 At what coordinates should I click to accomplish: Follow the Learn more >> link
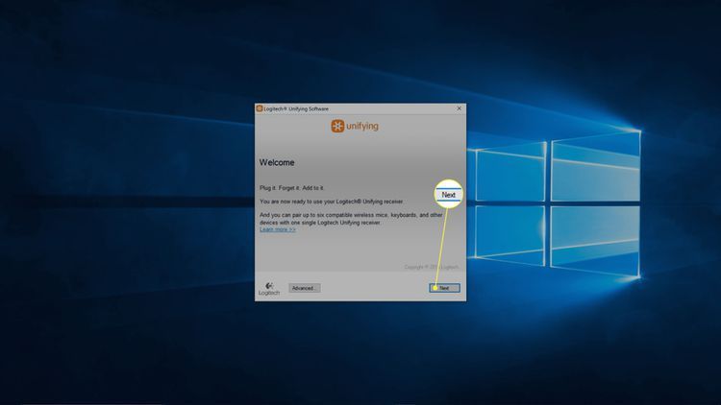[278, 229]
